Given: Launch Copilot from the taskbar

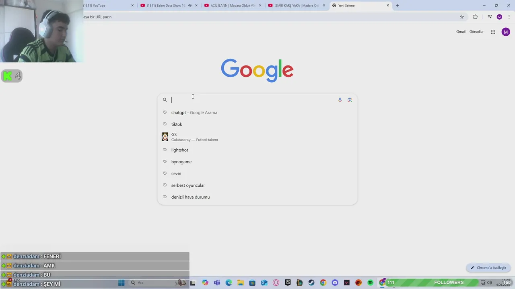Looking at the screenshot, I should (x=205, y=283).
